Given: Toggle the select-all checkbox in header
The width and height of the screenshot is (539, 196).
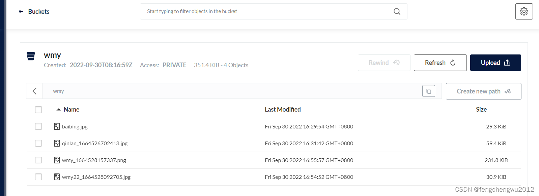Looking at the screenshot, I should (x=38, y=109).
